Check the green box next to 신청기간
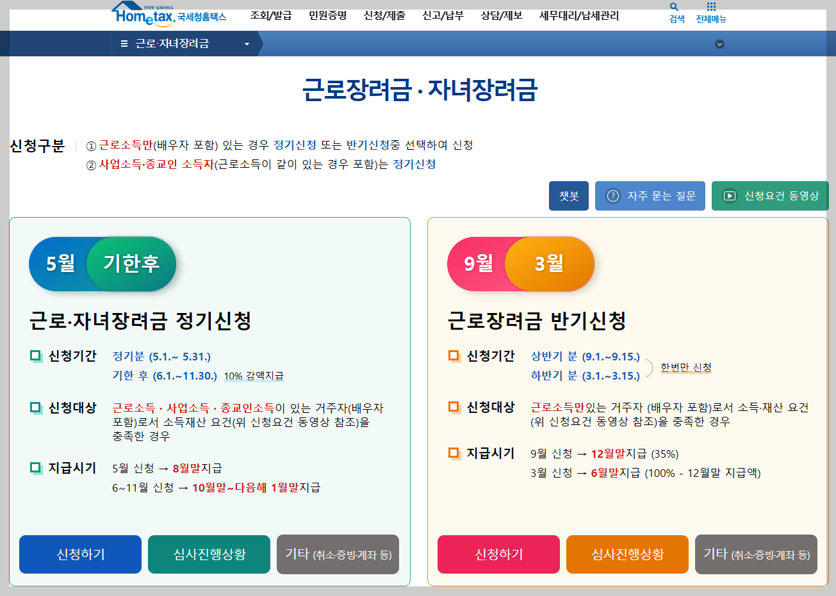Image resolution: width=836 pixels, height=596 pixels. click(x=36, y=356)
